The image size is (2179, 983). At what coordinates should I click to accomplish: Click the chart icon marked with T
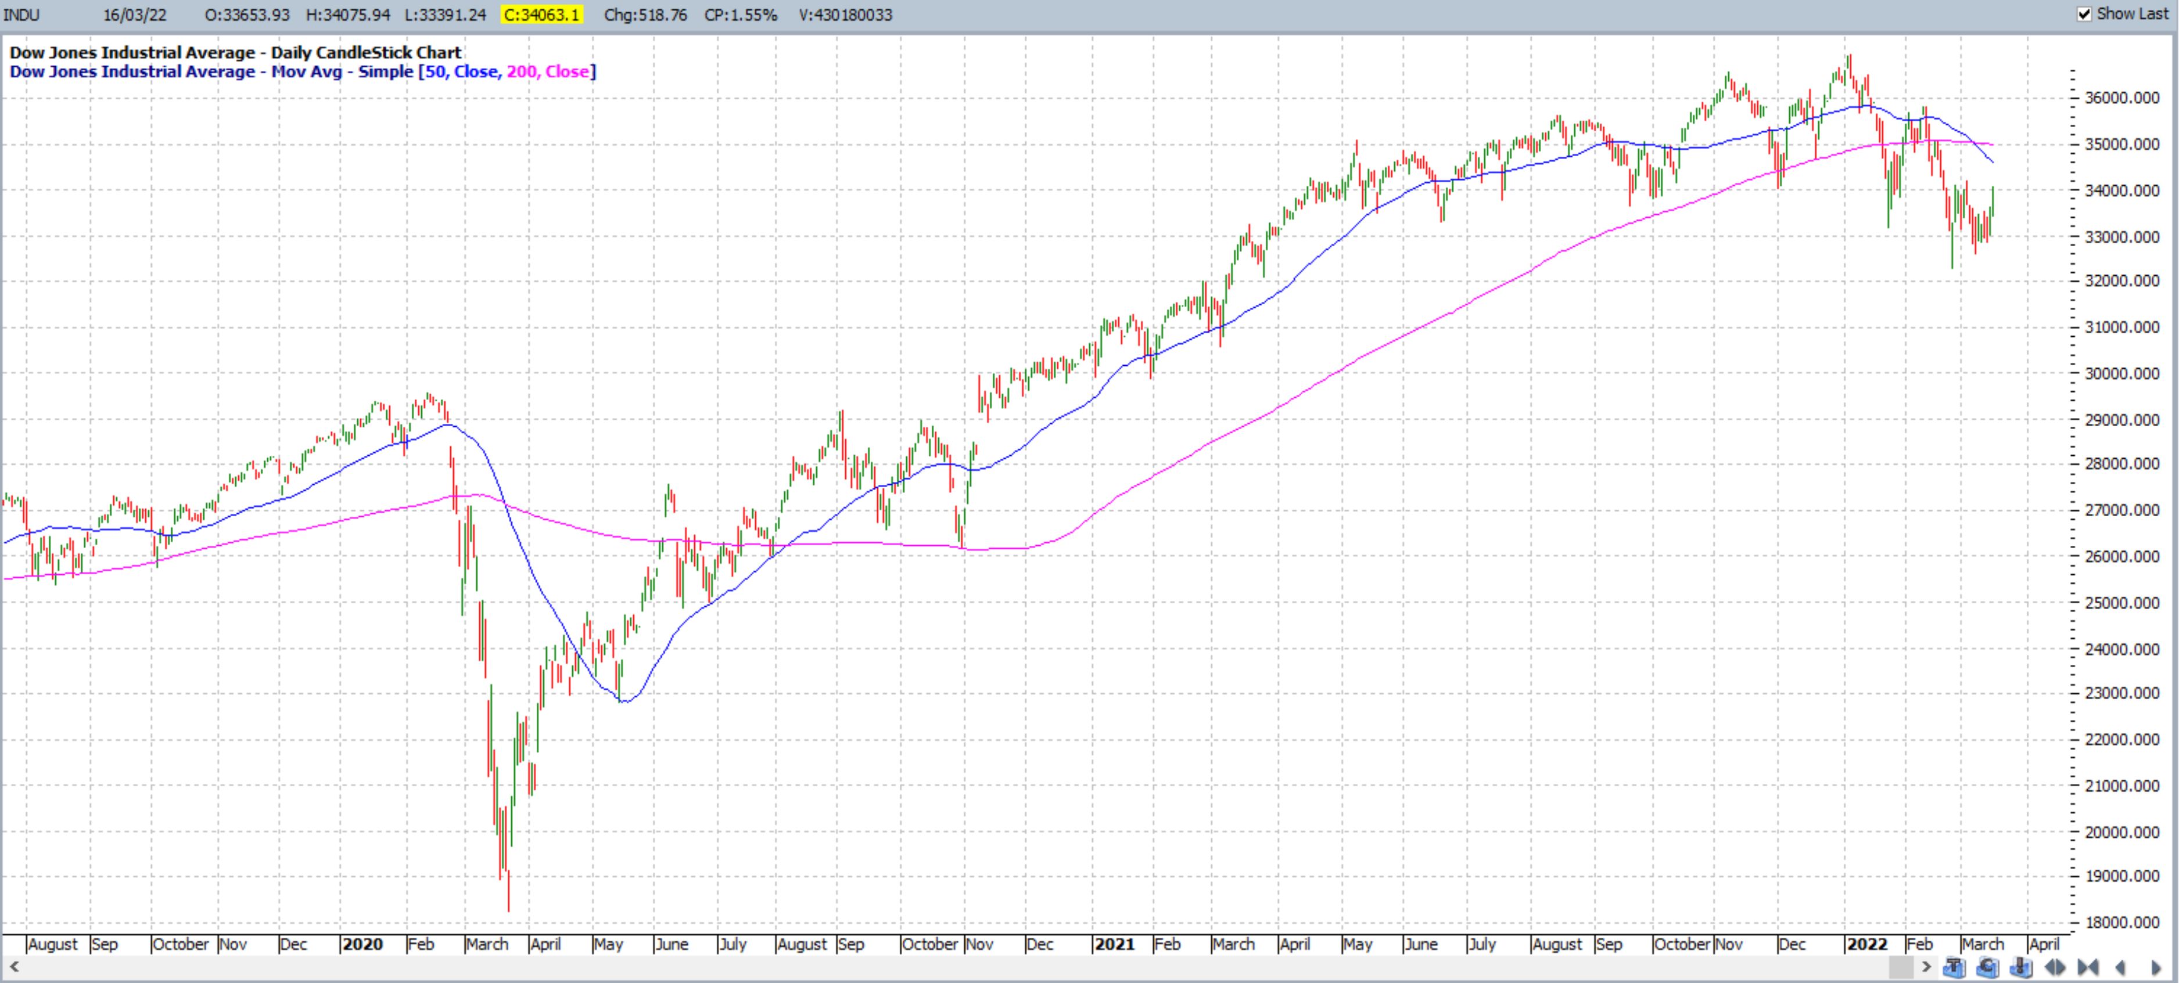coord(1955,967)
